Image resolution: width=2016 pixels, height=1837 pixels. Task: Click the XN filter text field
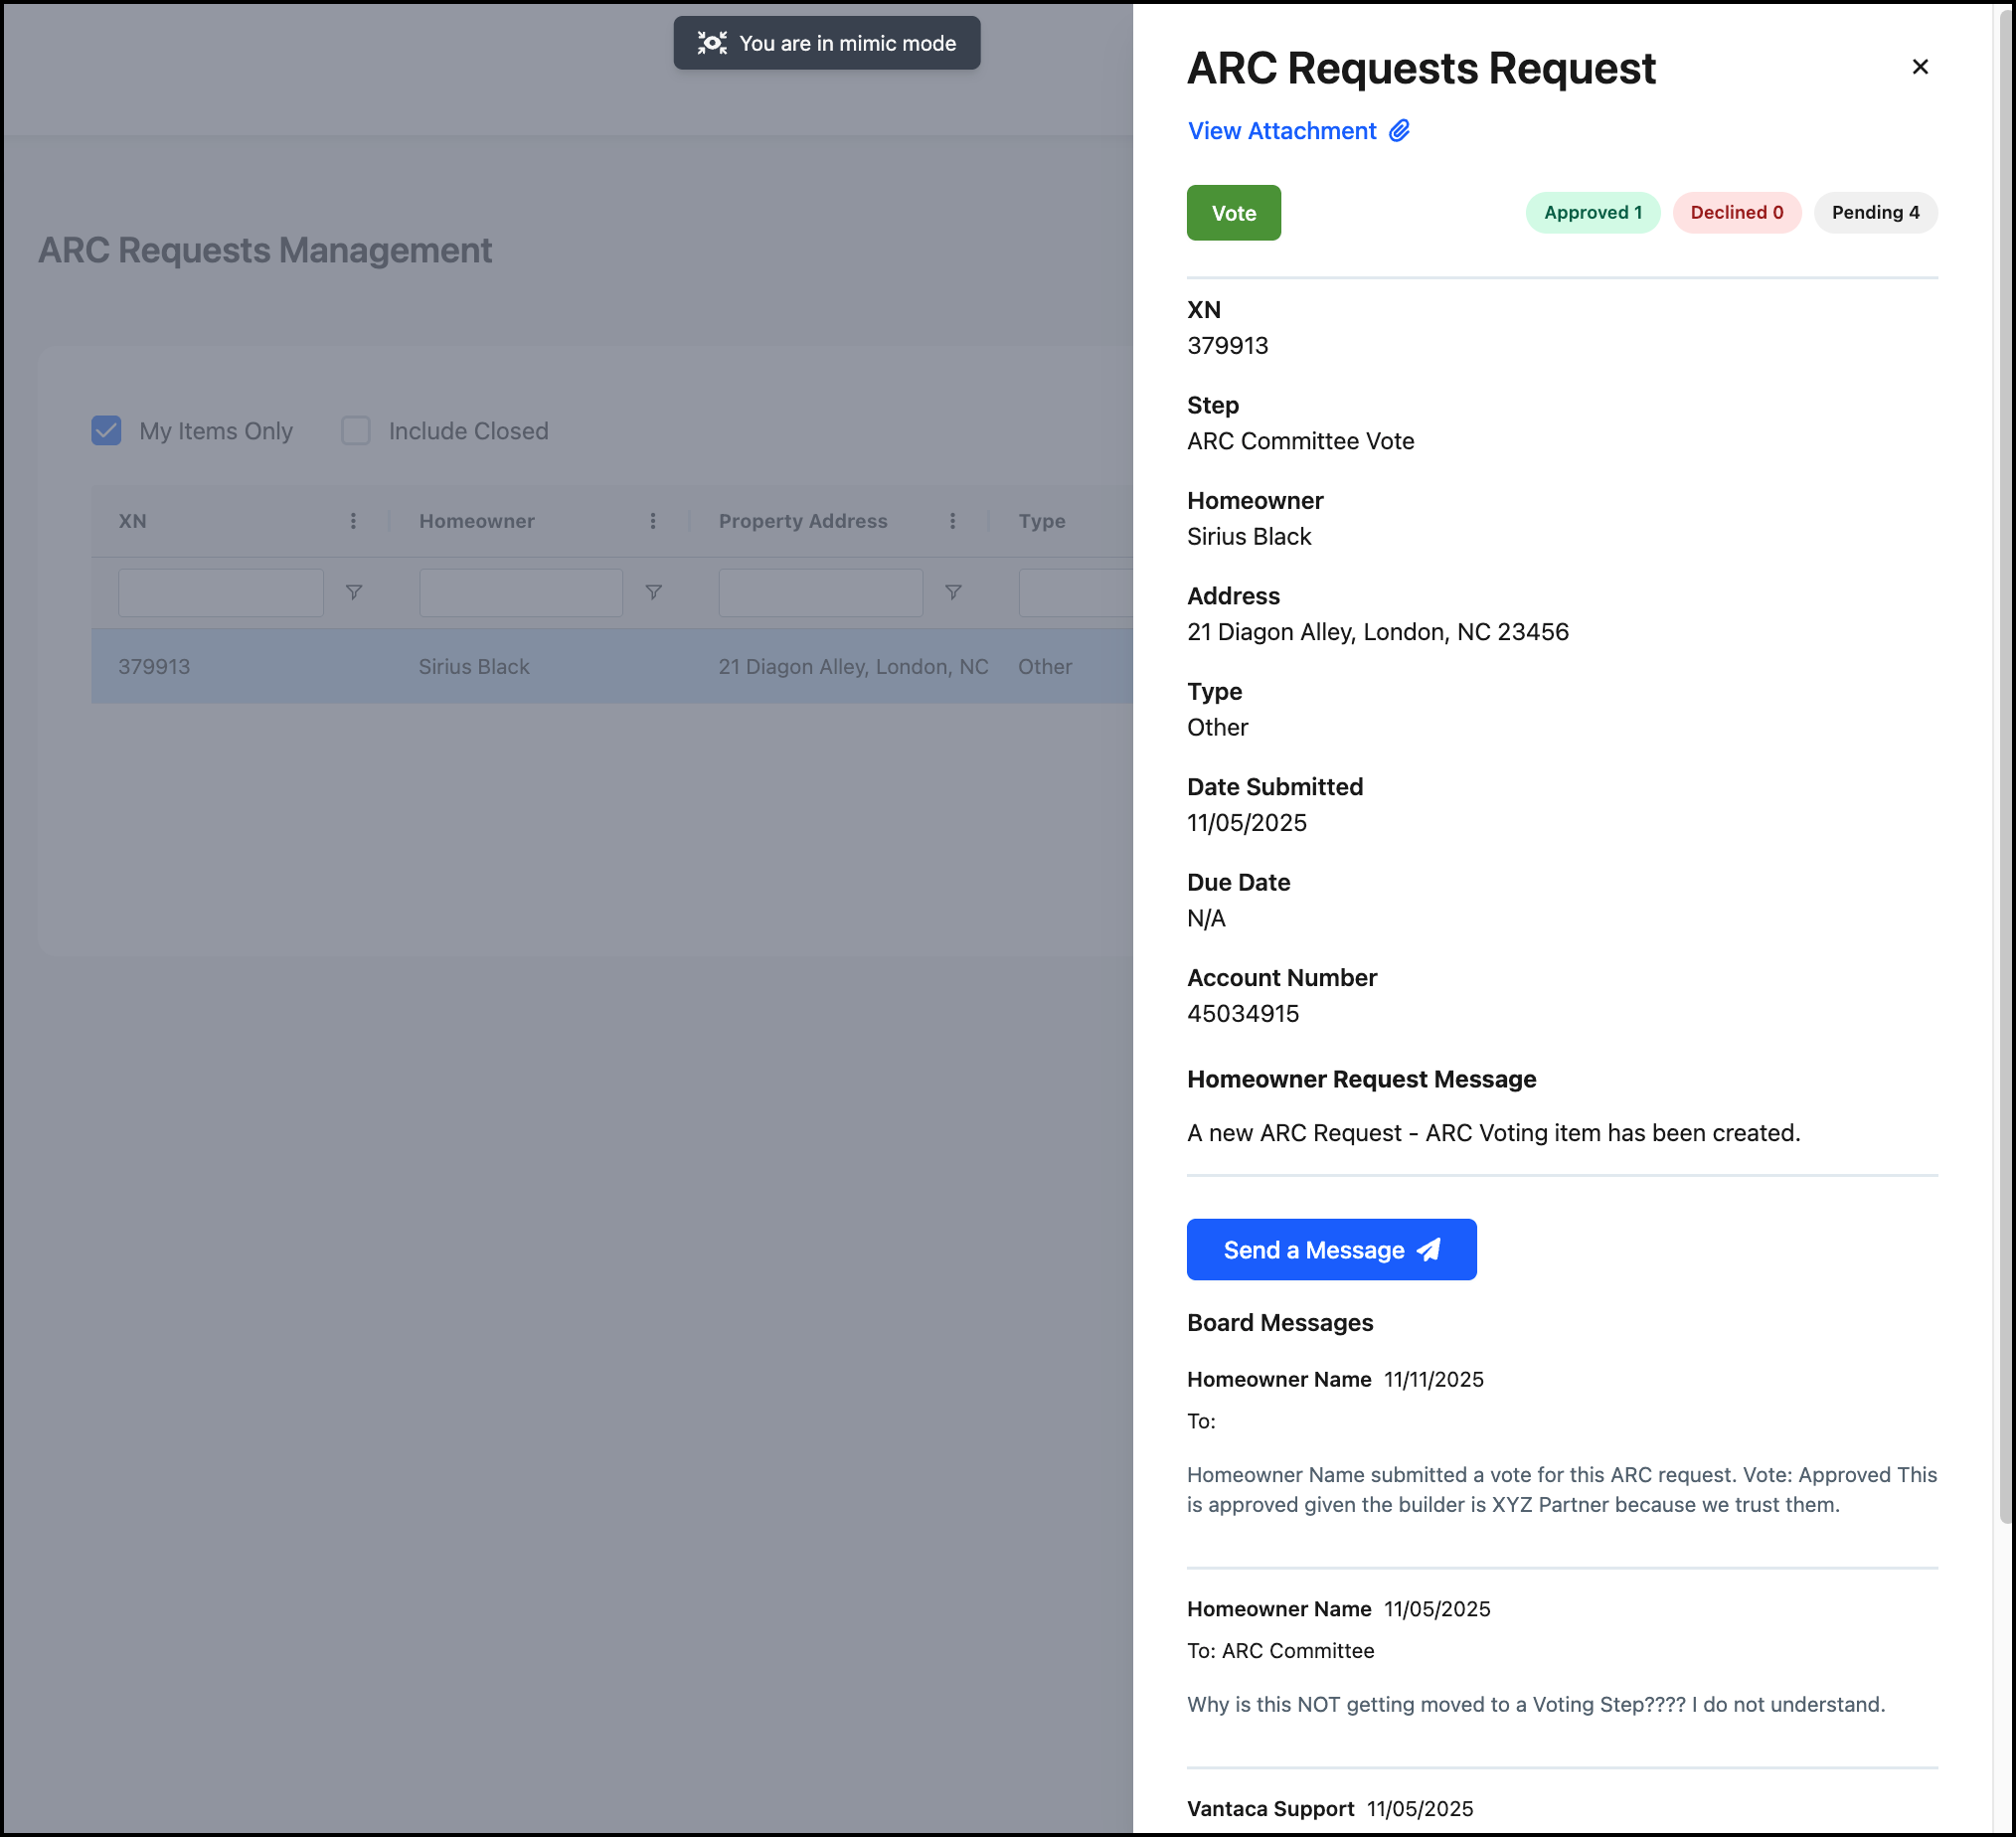[x=221, y=593]
